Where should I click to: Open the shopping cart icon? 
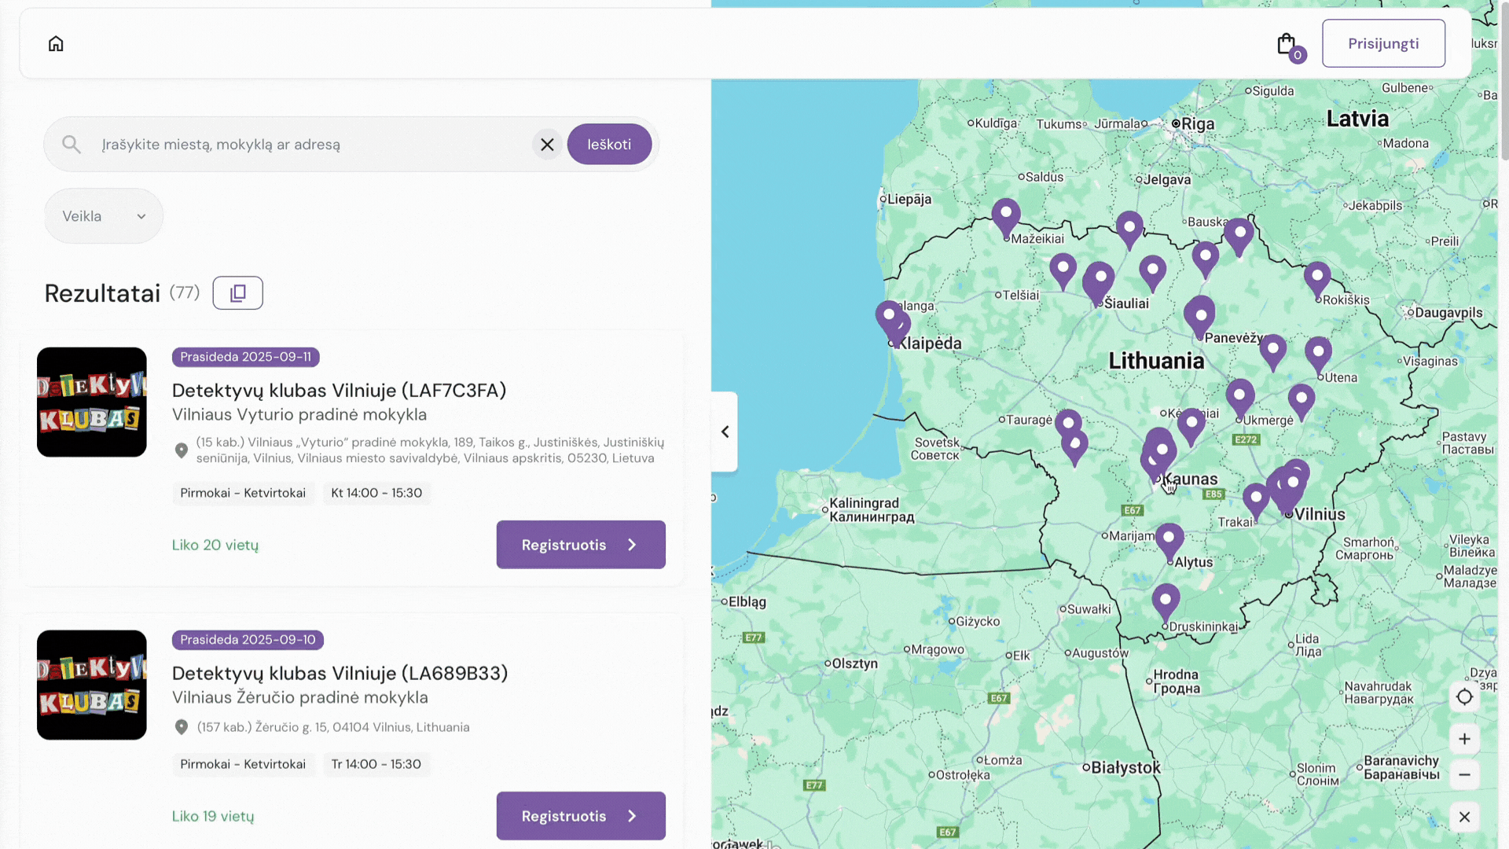pyautogui.click(x=1286, y=43)
